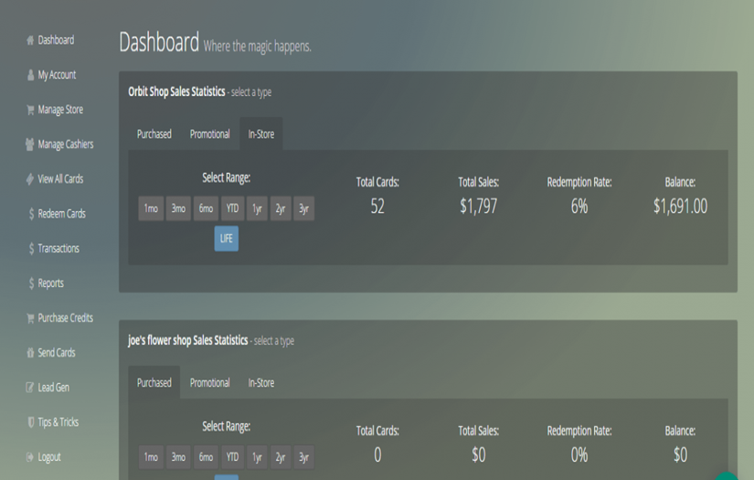Viewport: 754px width, 480px height.
Task: Choose 3mo range for joe's flower shop
Action: [x=178, y=457]
